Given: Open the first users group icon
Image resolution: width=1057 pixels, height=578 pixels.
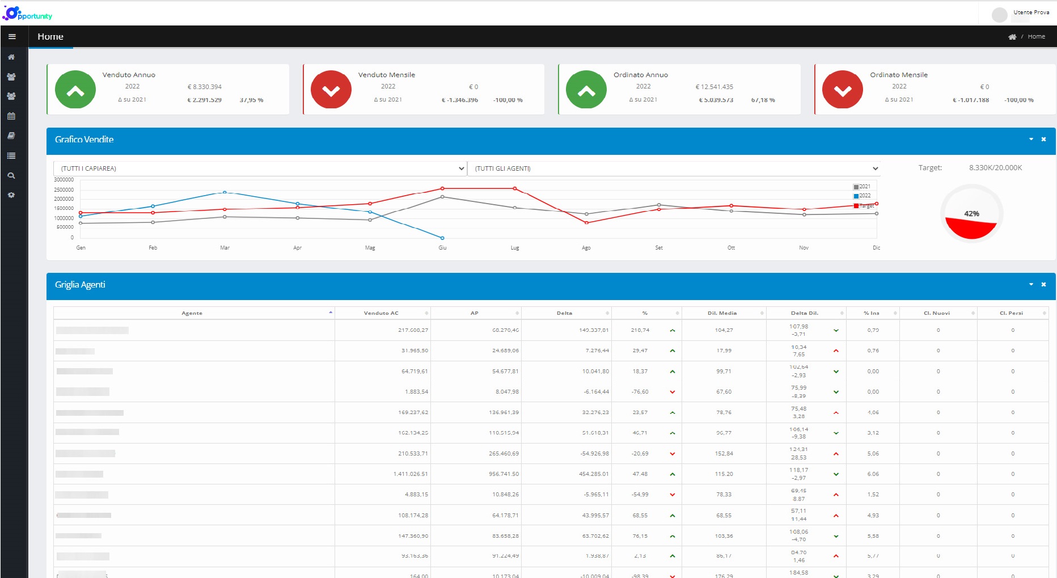Looking at the screenshot, I should pyautogui.click(x=11, y=77).
